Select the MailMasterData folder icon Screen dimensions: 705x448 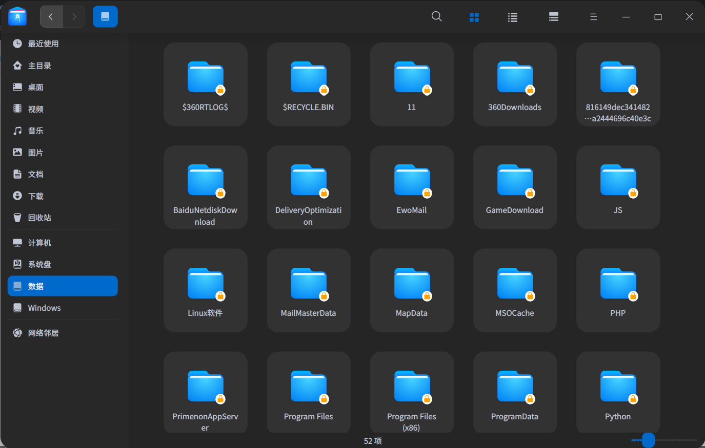point(309,284)
